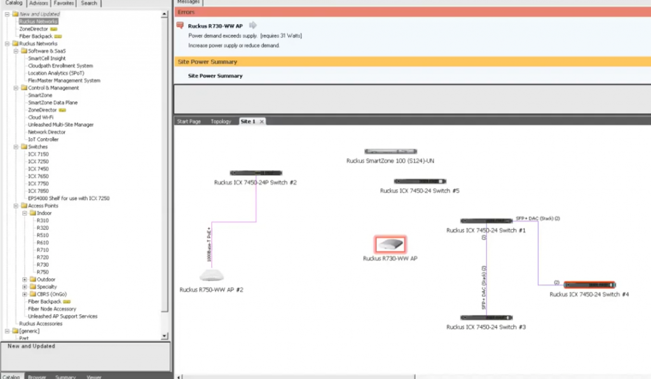Open the Summary tab at the bottom
Viewport: 651px width, 379px height.
pyautogui.click(x=65, y=376)
